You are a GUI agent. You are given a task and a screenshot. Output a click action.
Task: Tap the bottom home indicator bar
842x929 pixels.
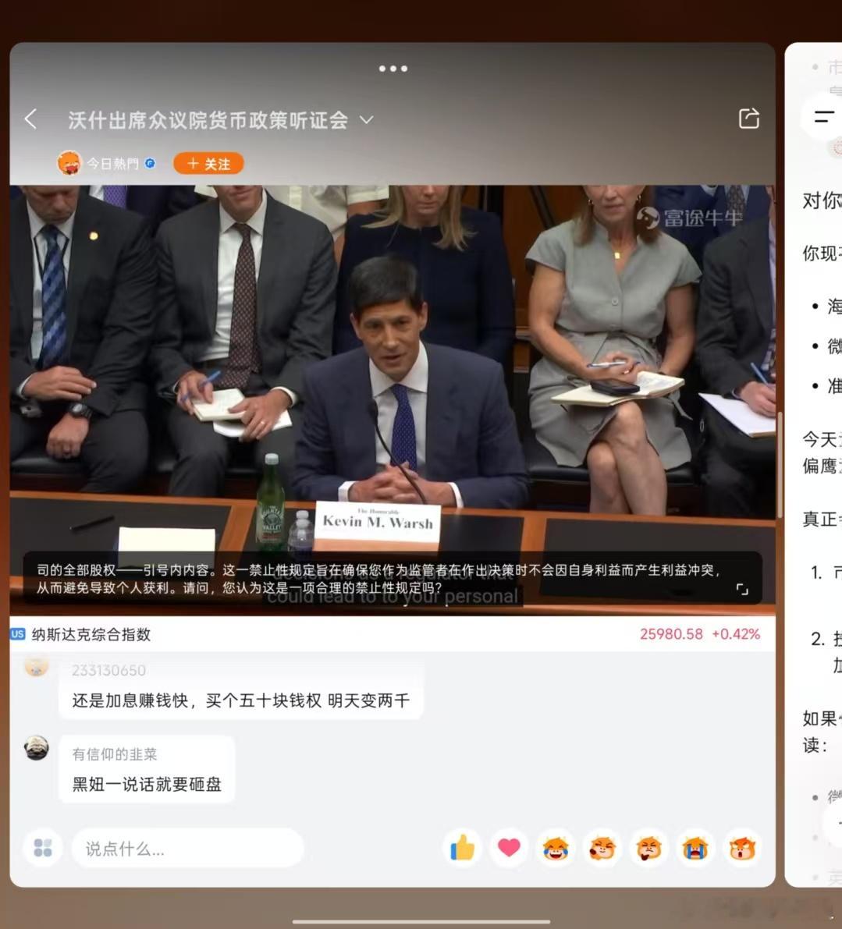pos(421,921)
